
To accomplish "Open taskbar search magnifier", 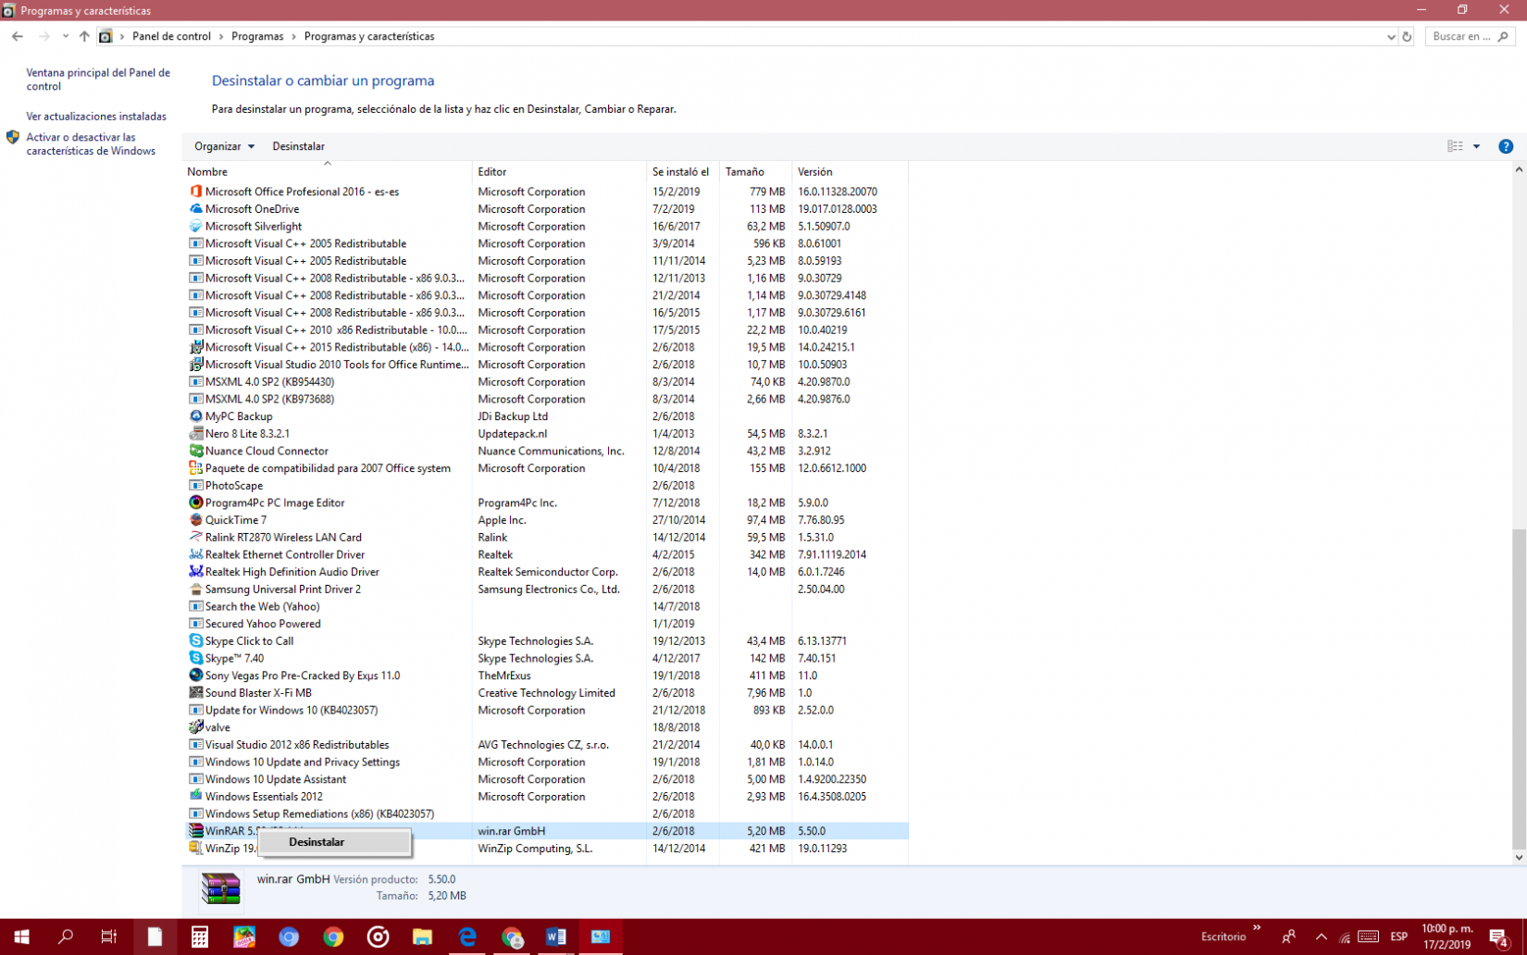I will click(x=65, y=936).
